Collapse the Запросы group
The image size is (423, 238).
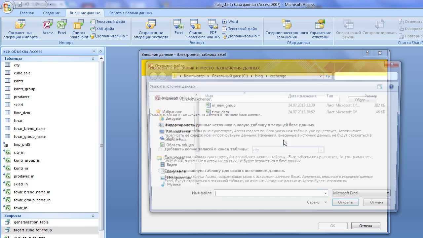93,216
